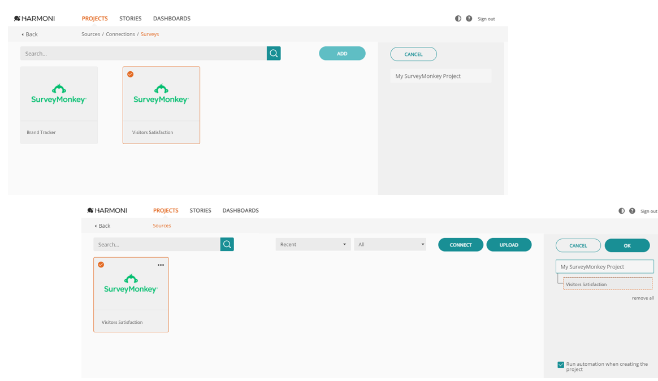Screen dimensions: 658x381
Task: Click the Visitors Satisfaction label on the lower card
Action: (122, 322)
